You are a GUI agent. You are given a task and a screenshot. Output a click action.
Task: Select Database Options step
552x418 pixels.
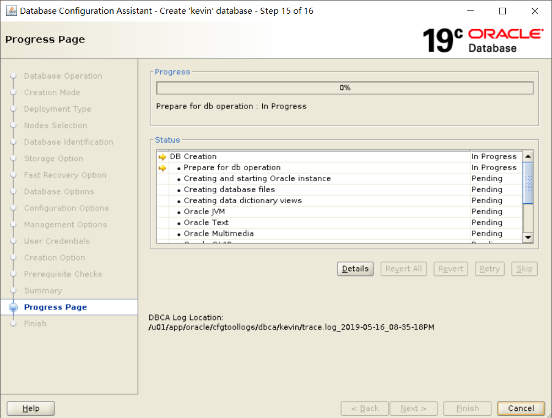tap(59, 192)
